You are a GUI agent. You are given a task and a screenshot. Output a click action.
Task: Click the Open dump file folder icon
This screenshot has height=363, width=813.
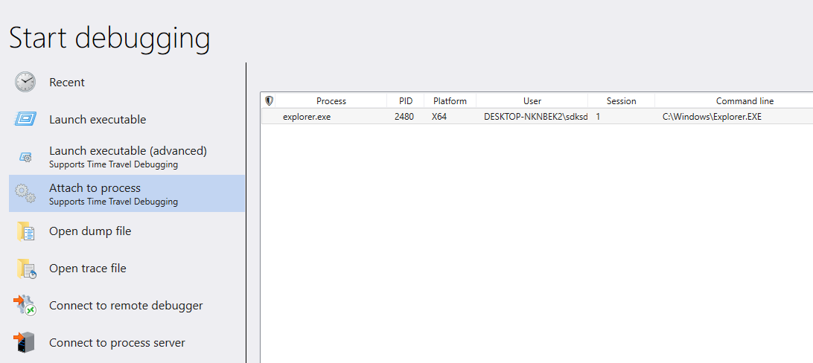[x=25, y=231]
